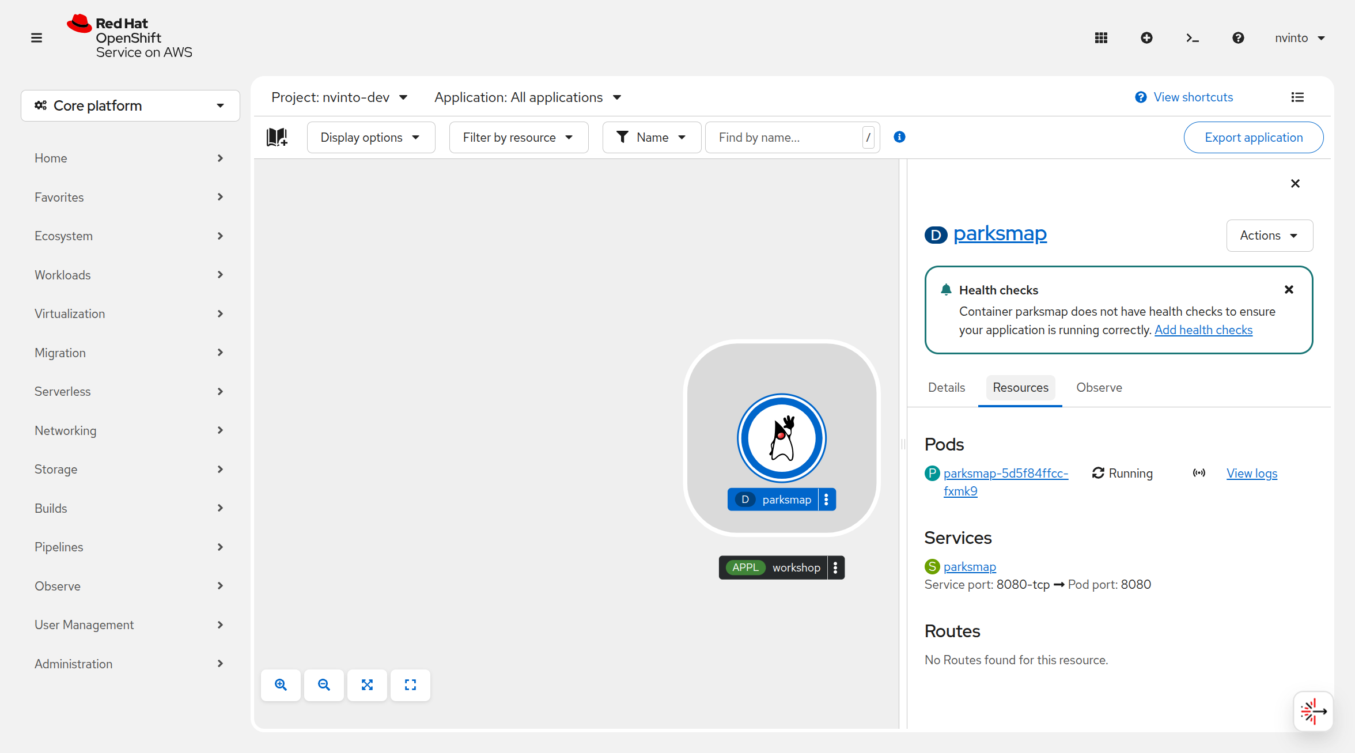The image size is (1355, 753).
Task: Switch to the Details tab
Action: click(947, 387)
